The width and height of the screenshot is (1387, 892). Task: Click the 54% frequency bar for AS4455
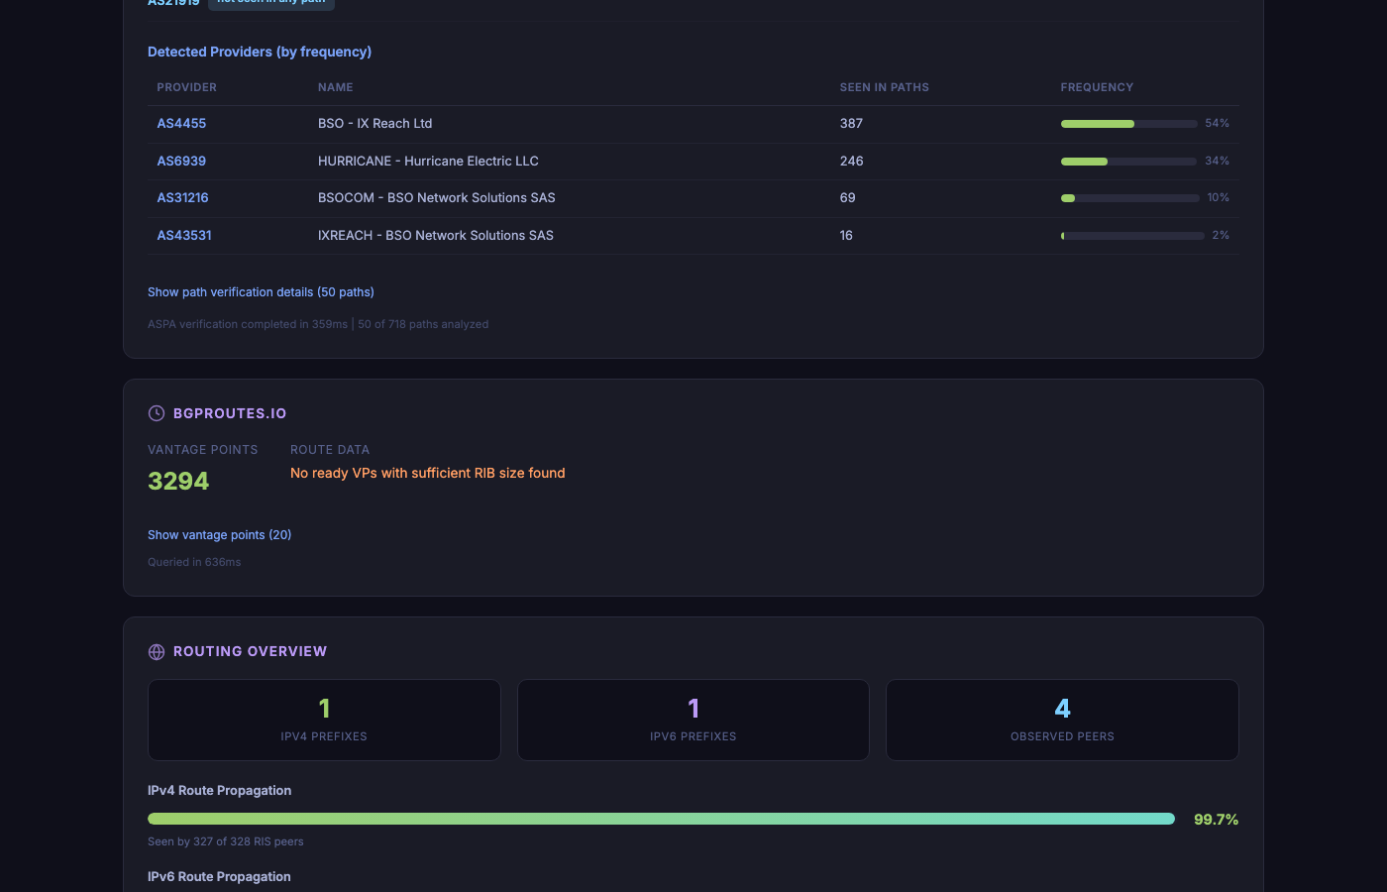click(1128, 124)
